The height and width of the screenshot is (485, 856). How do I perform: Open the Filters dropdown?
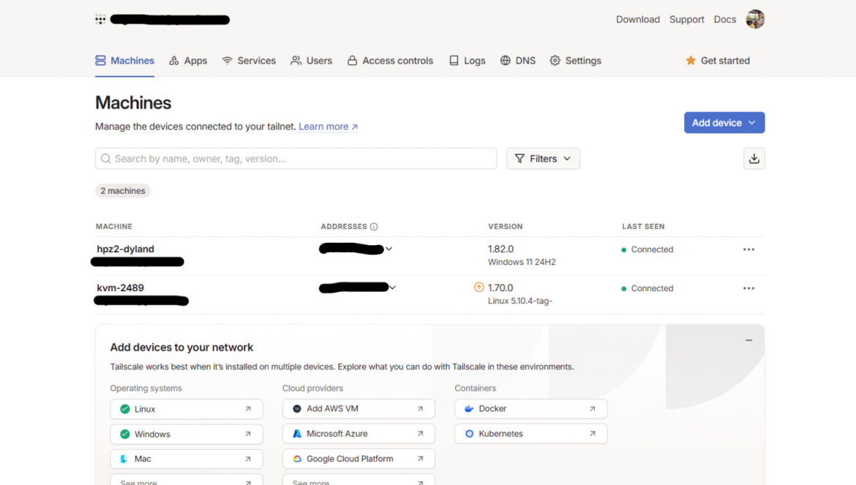(x=543, y=159)
